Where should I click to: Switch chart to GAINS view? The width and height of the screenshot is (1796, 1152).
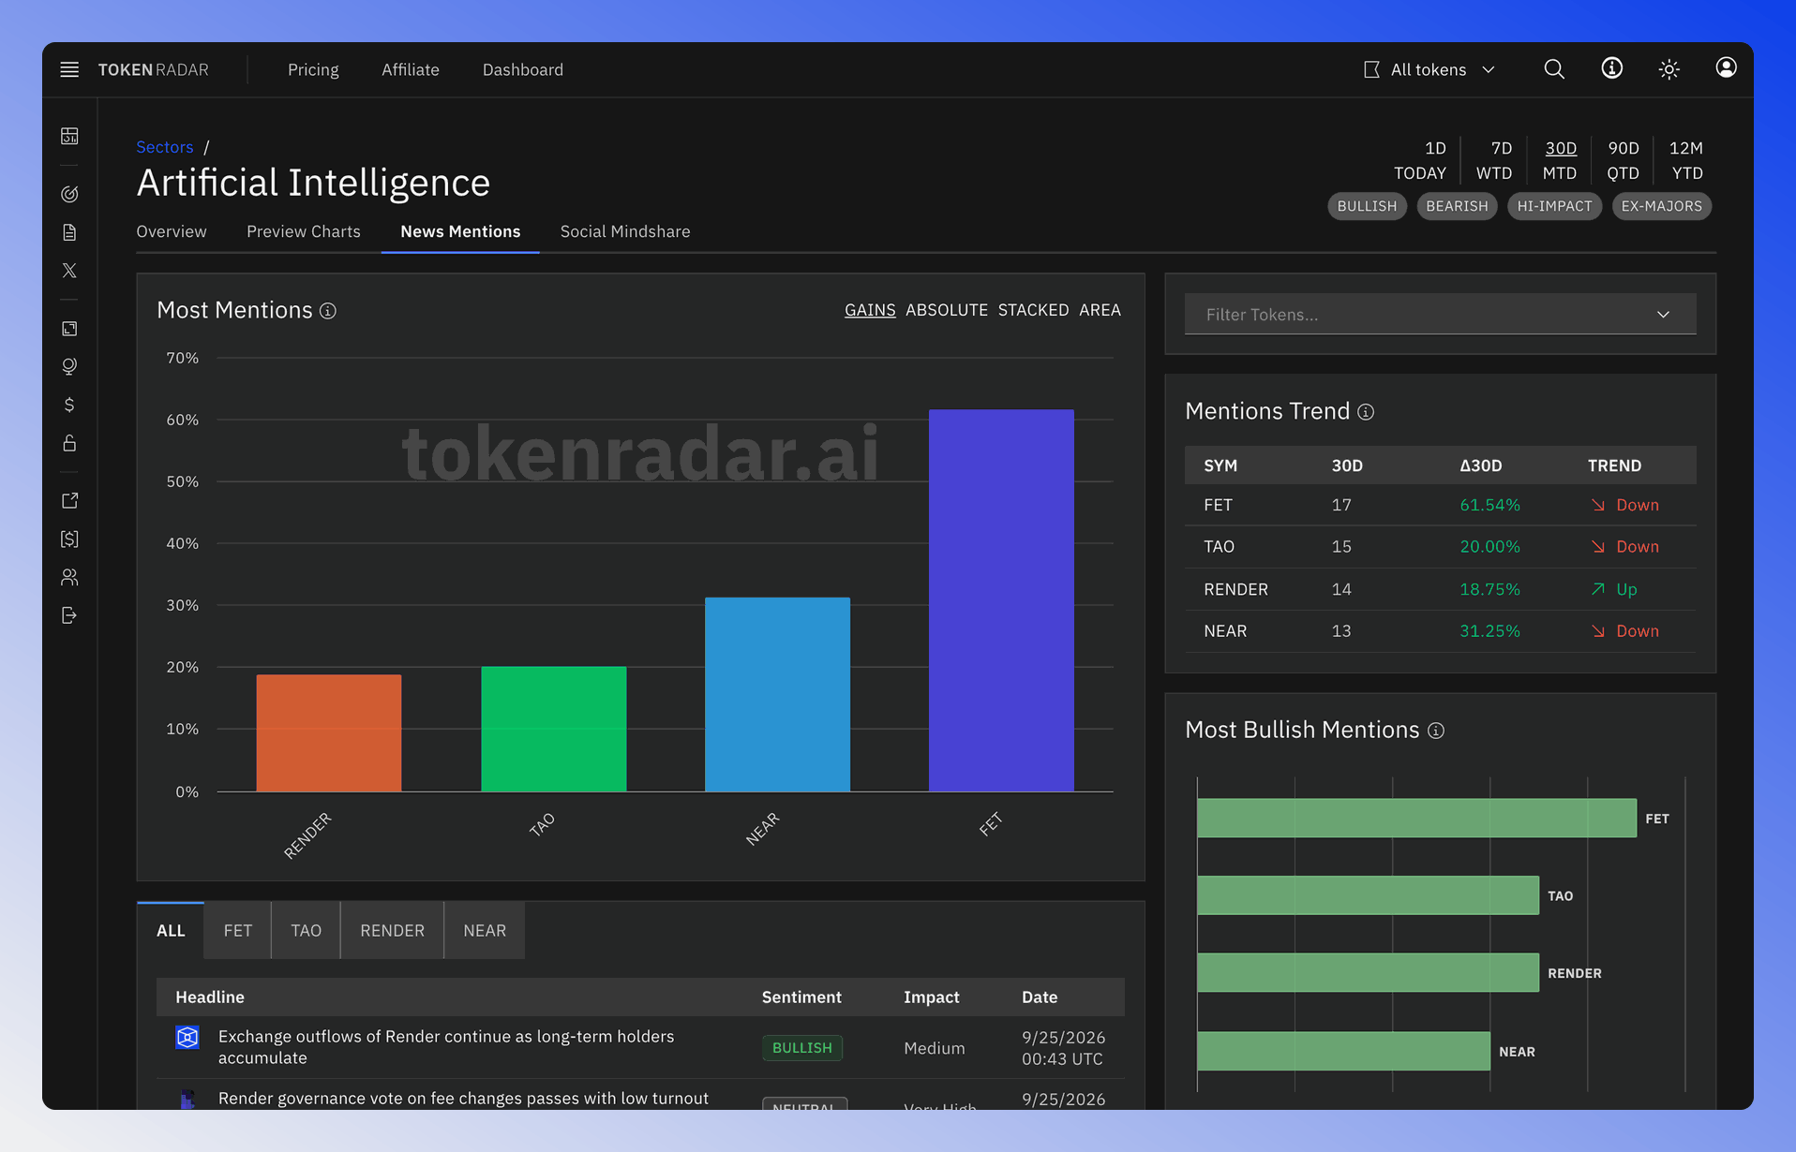click(x=869, y=310)
